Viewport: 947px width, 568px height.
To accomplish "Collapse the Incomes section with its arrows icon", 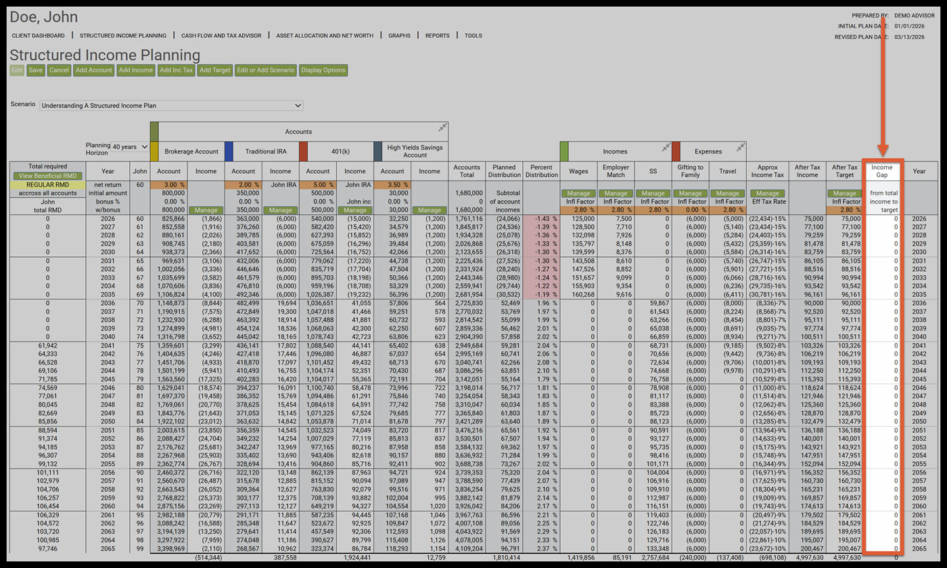I will coord(666,147).
